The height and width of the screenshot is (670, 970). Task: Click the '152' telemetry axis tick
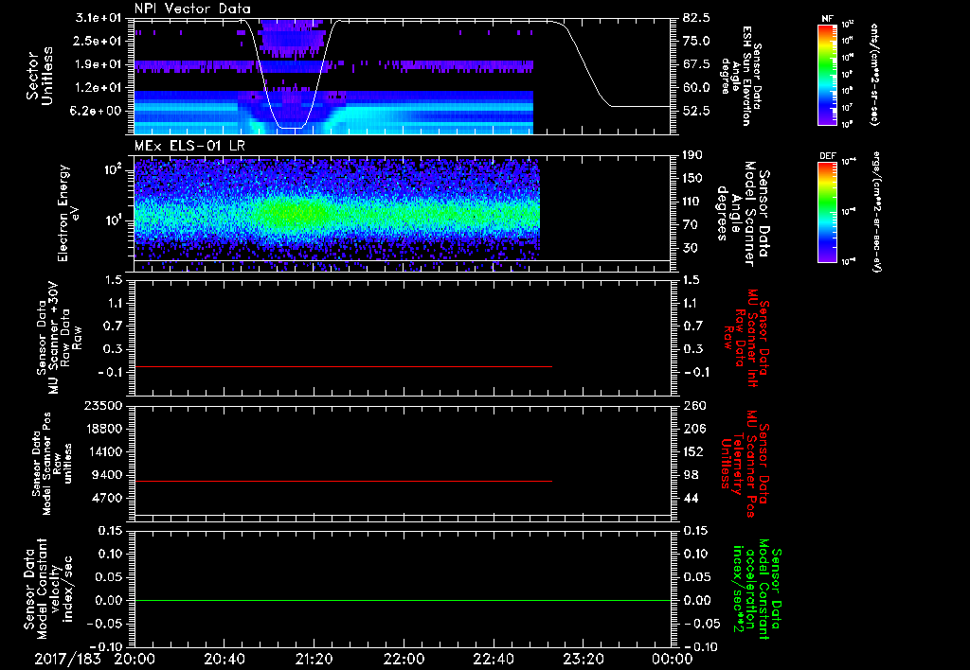pyautogui.click(x=693, y=451)
